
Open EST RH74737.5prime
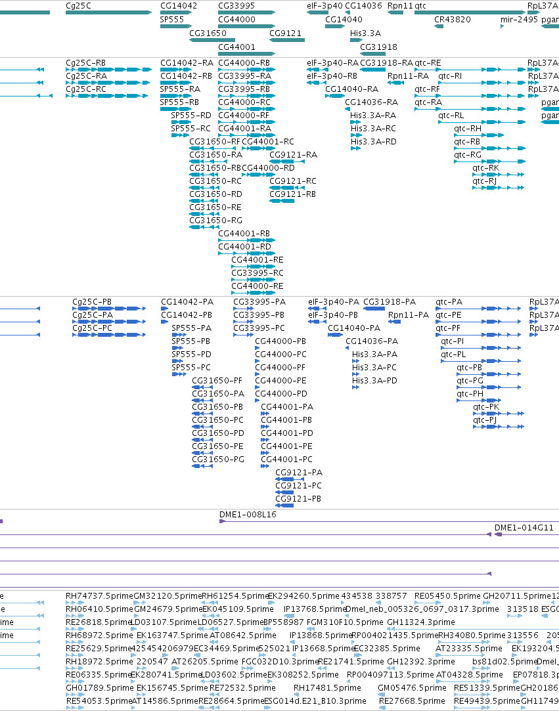click(99, 596)
